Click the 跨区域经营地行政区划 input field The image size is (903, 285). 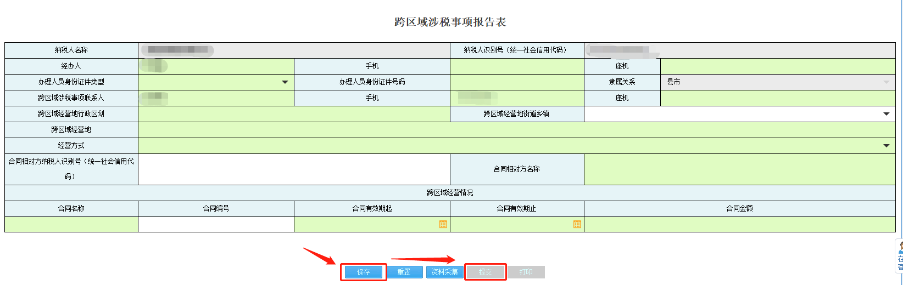click(294, 114)
